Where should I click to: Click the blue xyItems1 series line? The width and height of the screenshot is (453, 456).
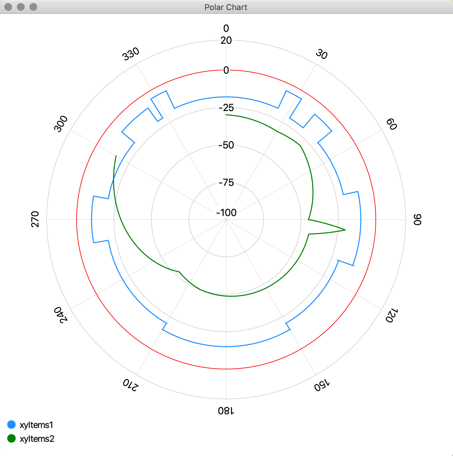[226, 347]
